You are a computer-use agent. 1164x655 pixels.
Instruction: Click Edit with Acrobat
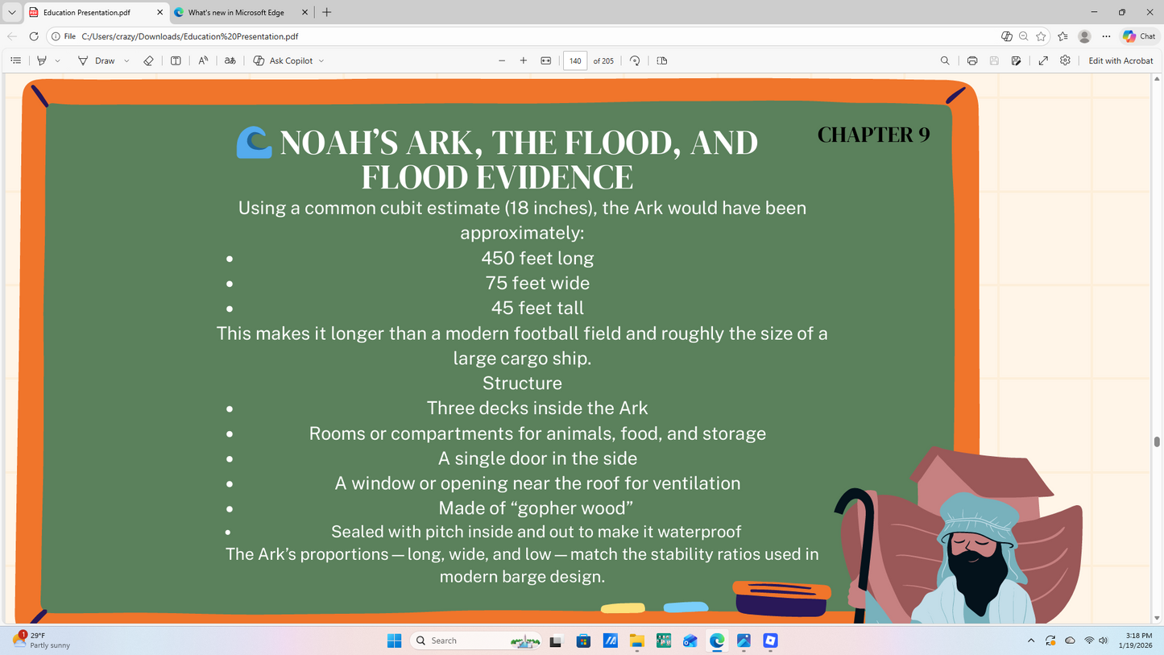click(x=1121, y=60)
